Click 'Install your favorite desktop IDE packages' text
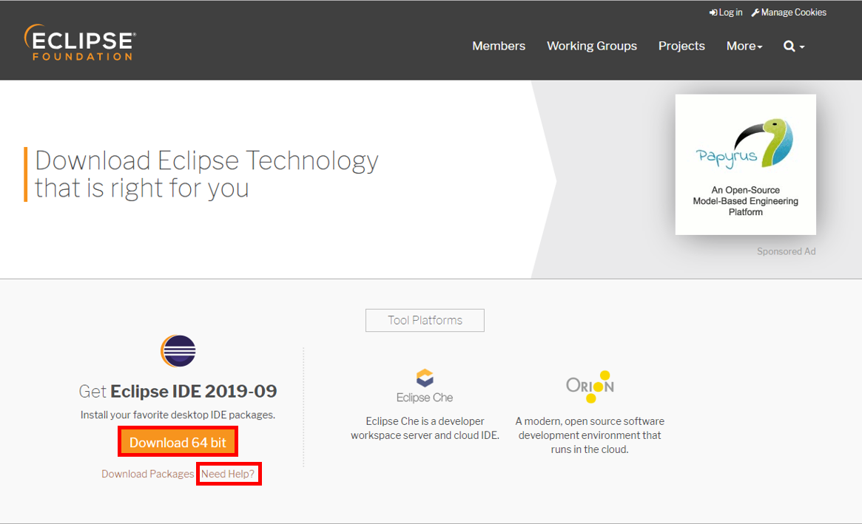Screen dimensions: 862x524 point(178,415)
